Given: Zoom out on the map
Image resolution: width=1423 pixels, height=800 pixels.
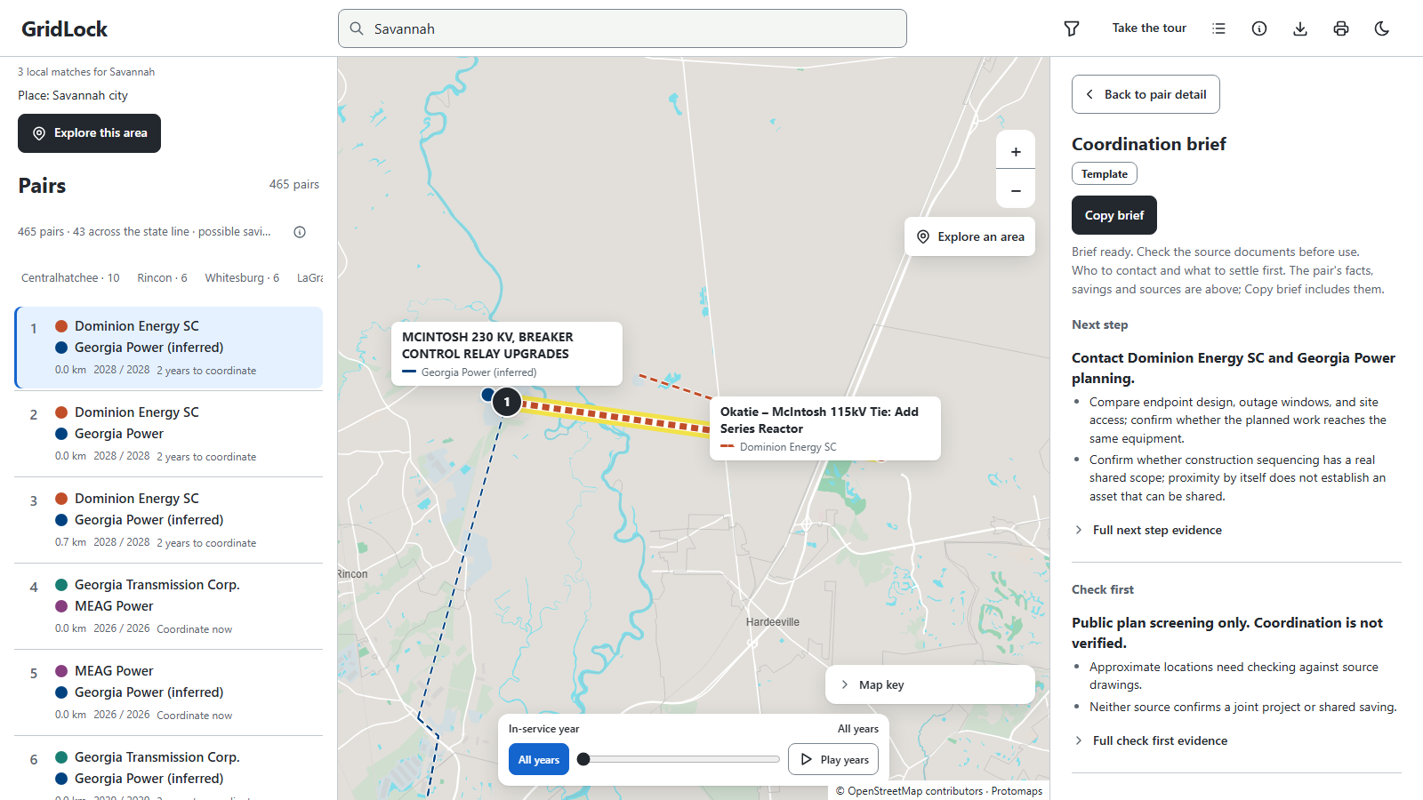Looking at the screenshot, I should pos(1016,190).
